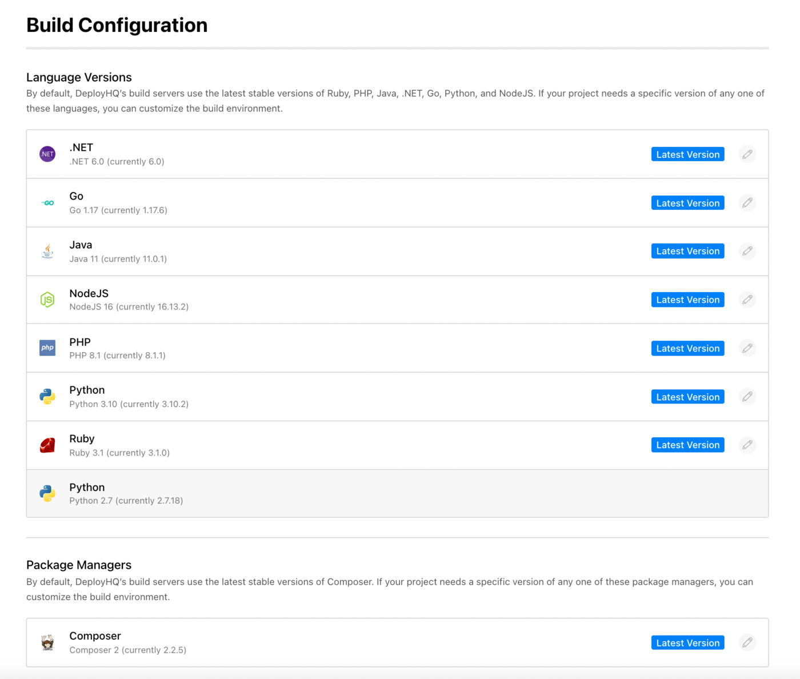Click Latest Version badge for PHP
This screenshot has height=679, width=800.
coord(688,348)
